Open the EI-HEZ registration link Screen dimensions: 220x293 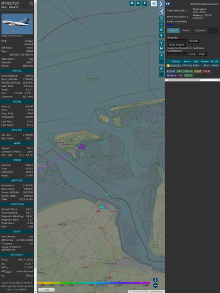[x=29, y=41]
